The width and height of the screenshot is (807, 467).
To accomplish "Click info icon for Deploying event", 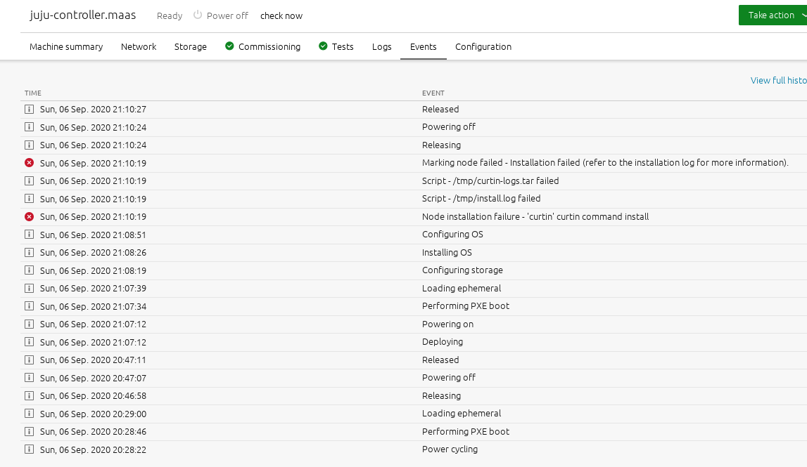I will (29, 342).
